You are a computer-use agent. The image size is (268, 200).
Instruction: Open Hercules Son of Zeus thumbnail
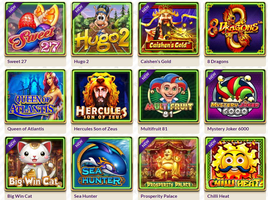(102, 96)
